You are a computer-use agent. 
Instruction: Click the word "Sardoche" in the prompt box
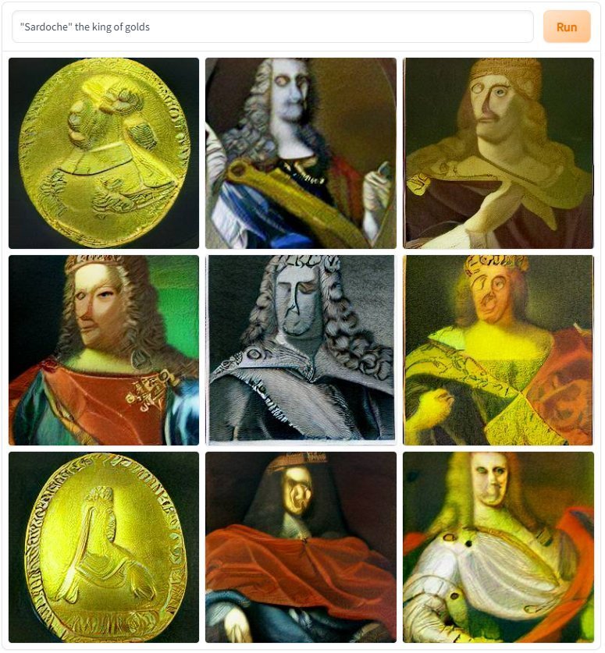coord(46,27)
